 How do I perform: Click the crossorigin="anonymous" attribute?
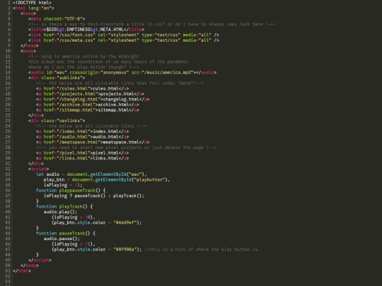[99, 72]
